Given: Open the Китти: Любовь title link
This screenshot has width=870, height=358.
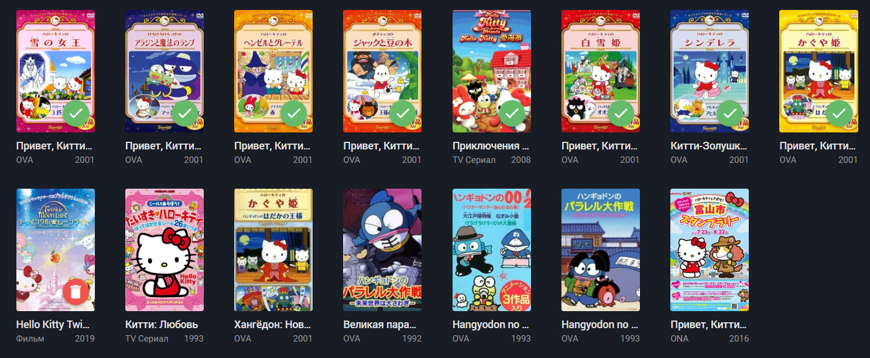Looking at the screenshot, I should (x=162, y=325).
